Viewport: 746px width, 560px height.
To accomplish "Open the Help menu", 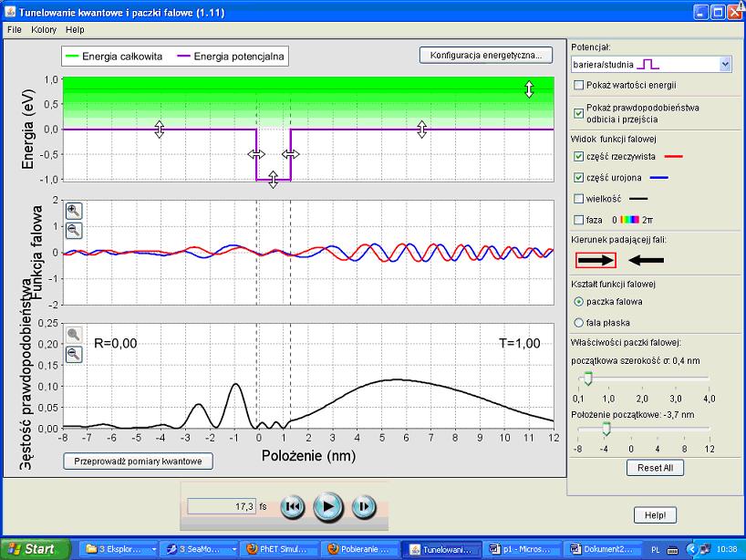I will 75,29.
